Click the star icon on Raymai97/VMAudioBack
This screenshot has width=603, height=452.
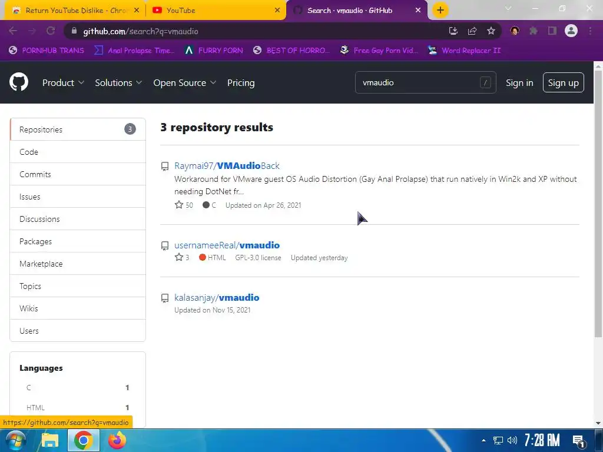coord(179,205)
